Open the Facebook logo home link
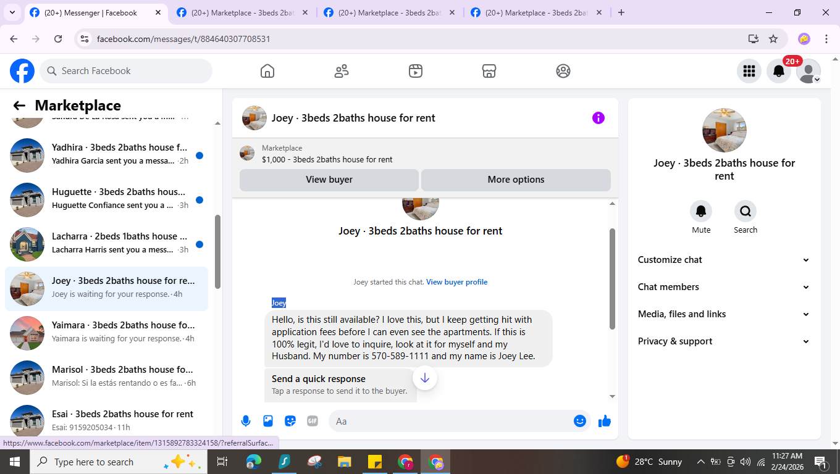The height and width of the screenshot is (474, 840). 22,71
